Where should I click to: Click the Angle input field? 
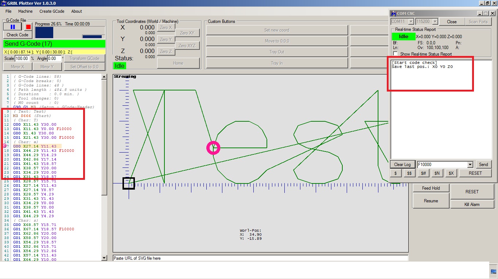pos(54,58)
